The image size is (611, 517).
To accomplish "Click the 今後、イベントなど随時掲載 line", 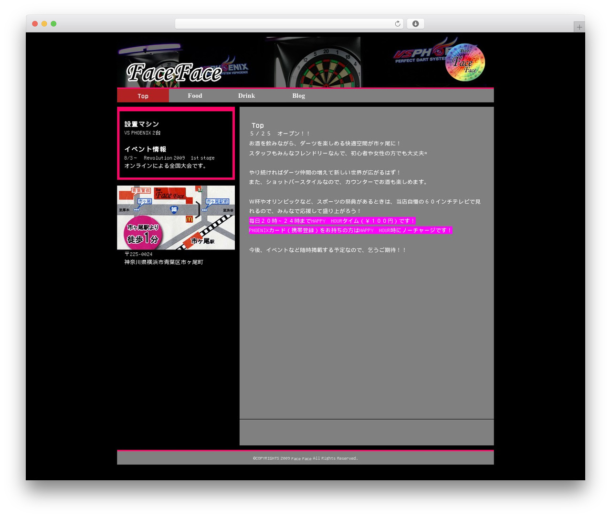I will point(327,250).
